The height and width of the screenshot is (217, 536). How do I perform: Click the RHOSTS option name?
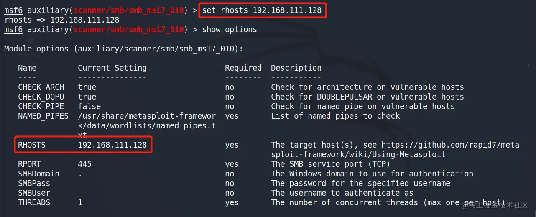(32, 145)
